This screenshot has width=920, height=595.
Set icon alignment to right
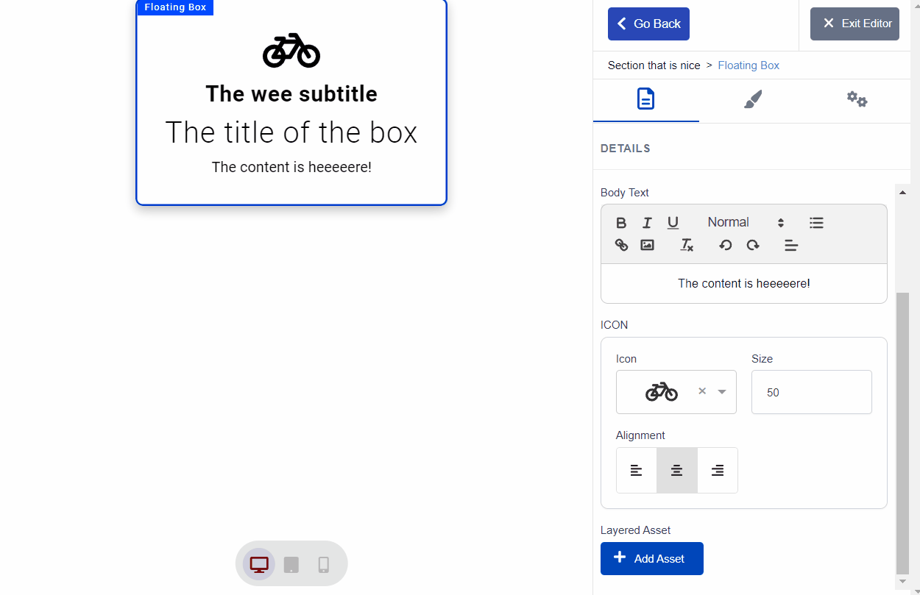[718, 471]
